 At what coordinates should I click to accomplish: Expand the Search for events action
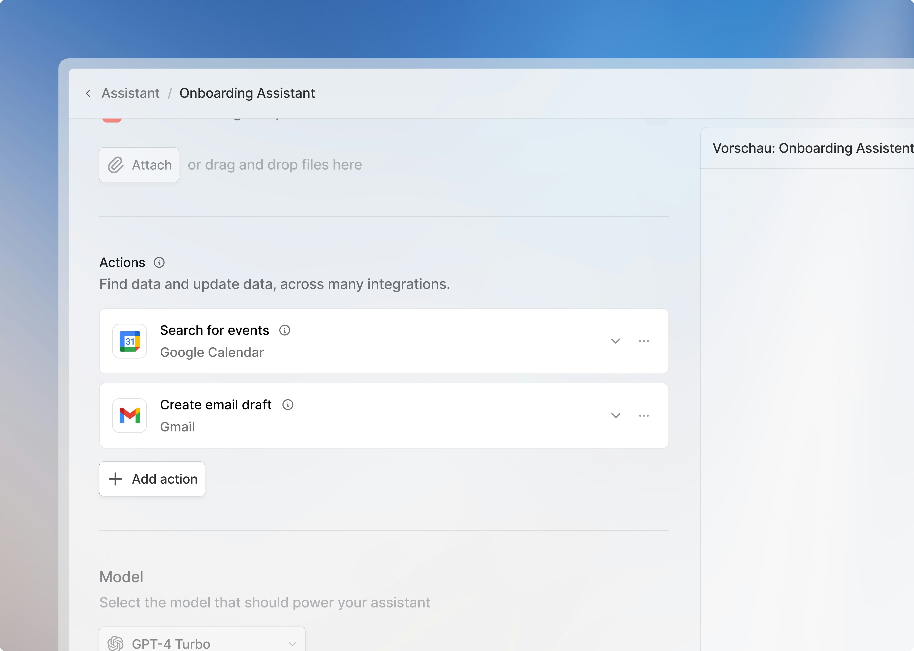616,341
